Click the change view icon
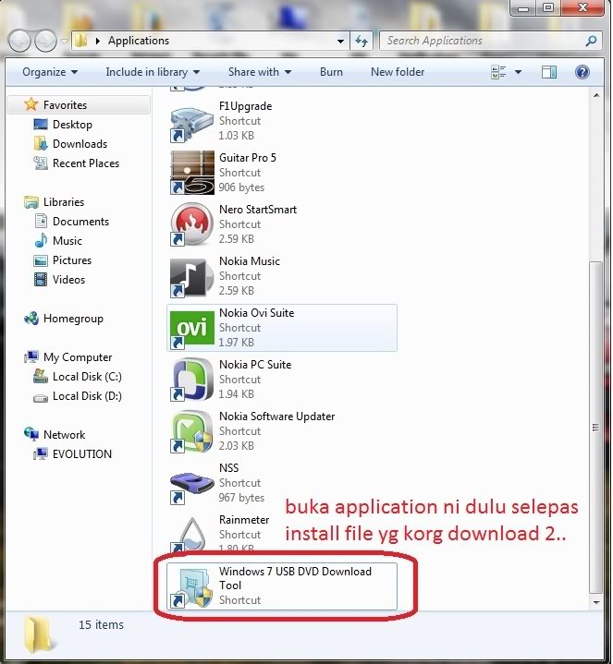Screen dimensions: 613x664 point(498,72)
